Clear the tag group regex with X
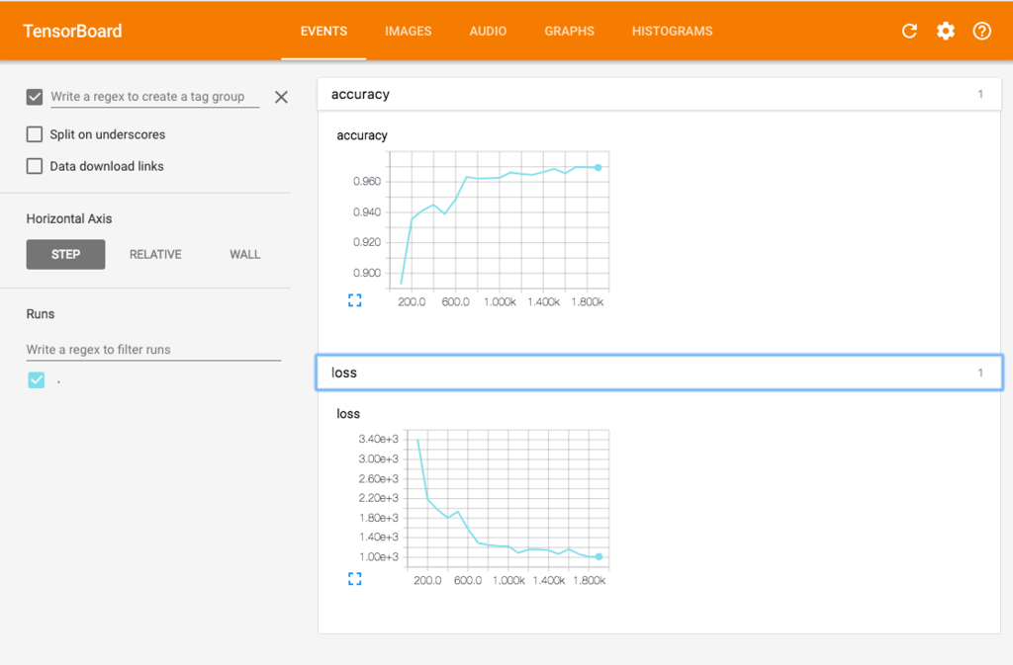The height and width of the screenshot is (665, 1013). coord(281,98)
